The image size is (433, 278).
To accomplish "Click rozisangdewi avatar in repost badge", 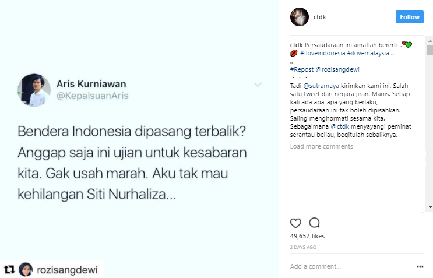I will 26,270.
